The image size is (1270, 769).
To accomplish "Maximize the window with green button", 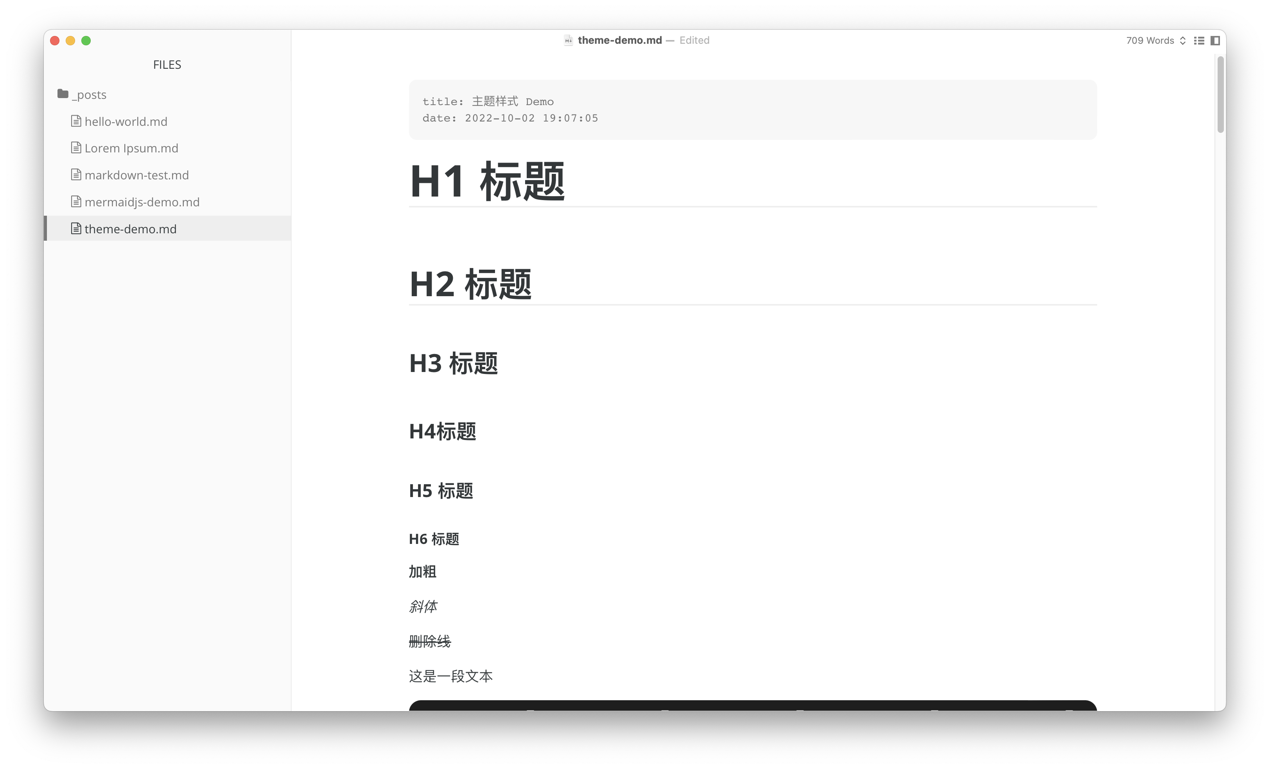I will (x=86, y=40).
